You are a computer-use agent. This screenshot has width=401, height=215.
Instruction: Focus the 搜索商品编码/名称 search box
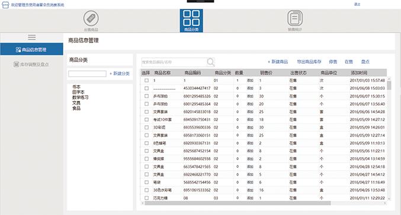tap(174, 62)
